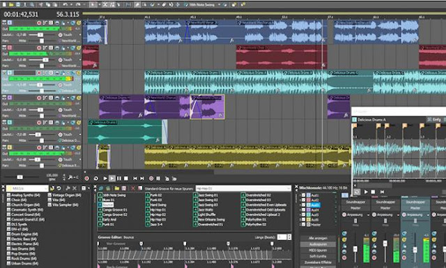This screenshot has height=268, width=446.
Task: Toggle the Master checkbox in the mixer list
Action: tap(304, 224)
